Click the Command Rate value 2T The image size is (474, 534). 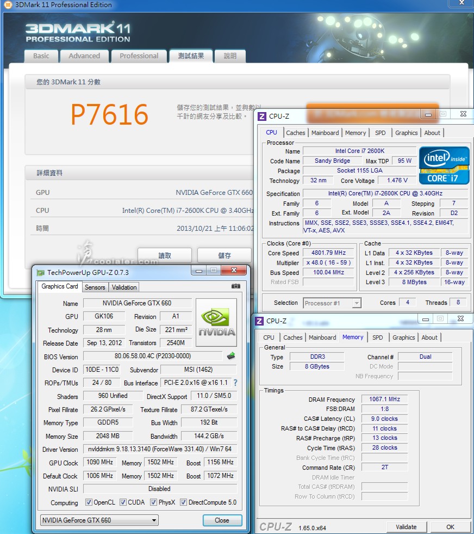384,467
